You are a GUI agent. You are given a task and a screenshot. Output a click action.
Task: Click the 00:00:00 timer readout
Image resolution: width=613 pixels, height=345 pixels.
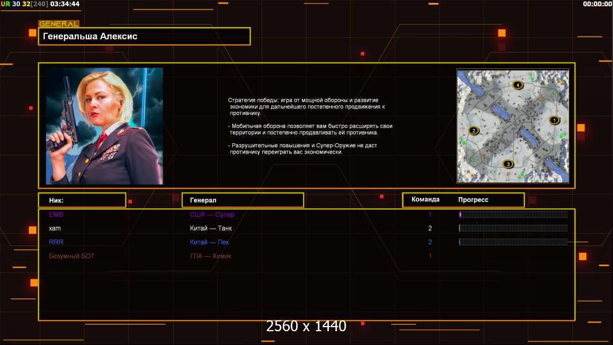pyautogui.click(x=597, y=4)
